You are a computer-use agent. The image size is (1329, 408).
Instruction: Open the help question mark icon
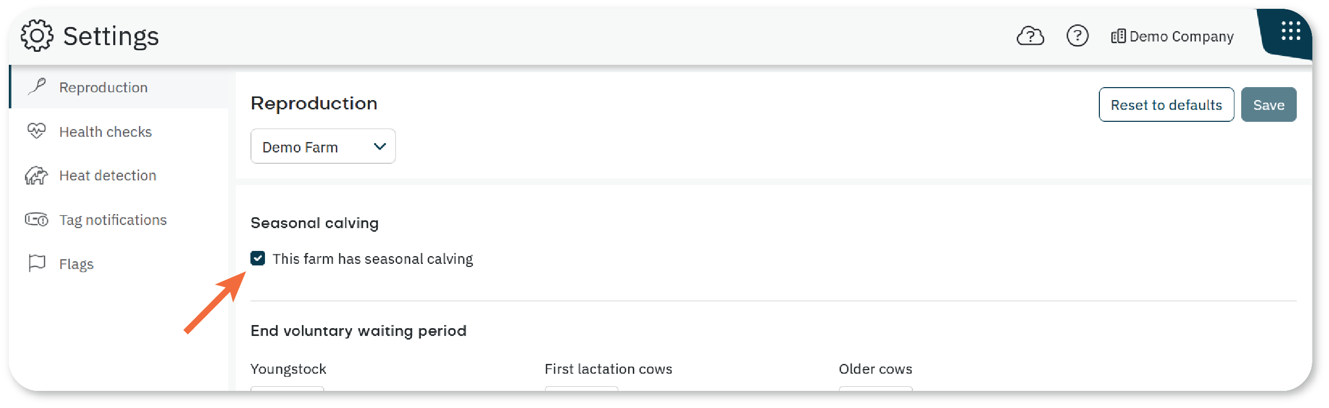[x=1077, y=36]
